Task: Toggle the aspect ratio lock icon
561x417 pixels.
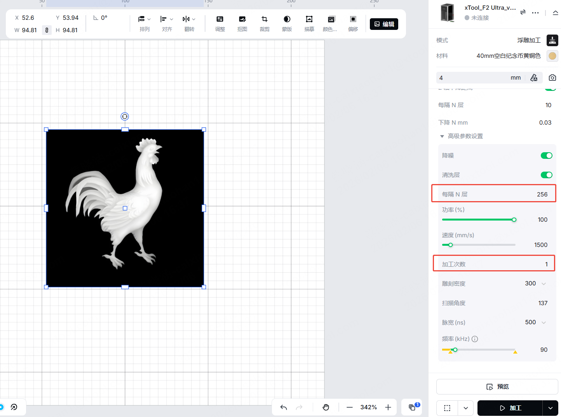Action: point(47,30)
